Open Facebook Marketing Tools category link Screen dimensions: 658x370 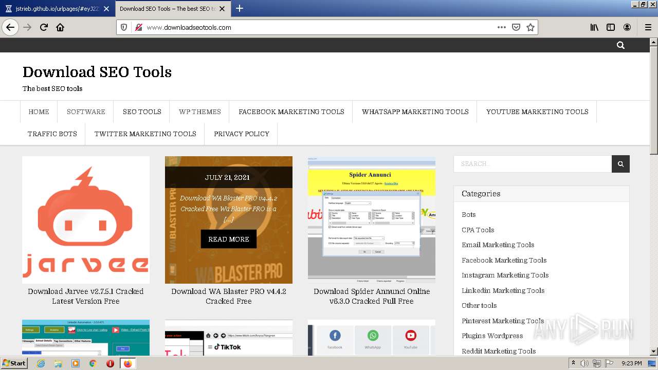tap(504, 260)
